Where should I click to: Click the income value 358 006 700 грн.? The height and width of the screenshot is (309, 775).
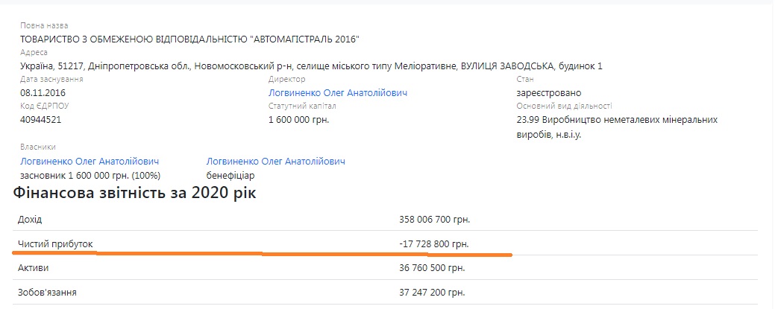(x=434, y=220)
